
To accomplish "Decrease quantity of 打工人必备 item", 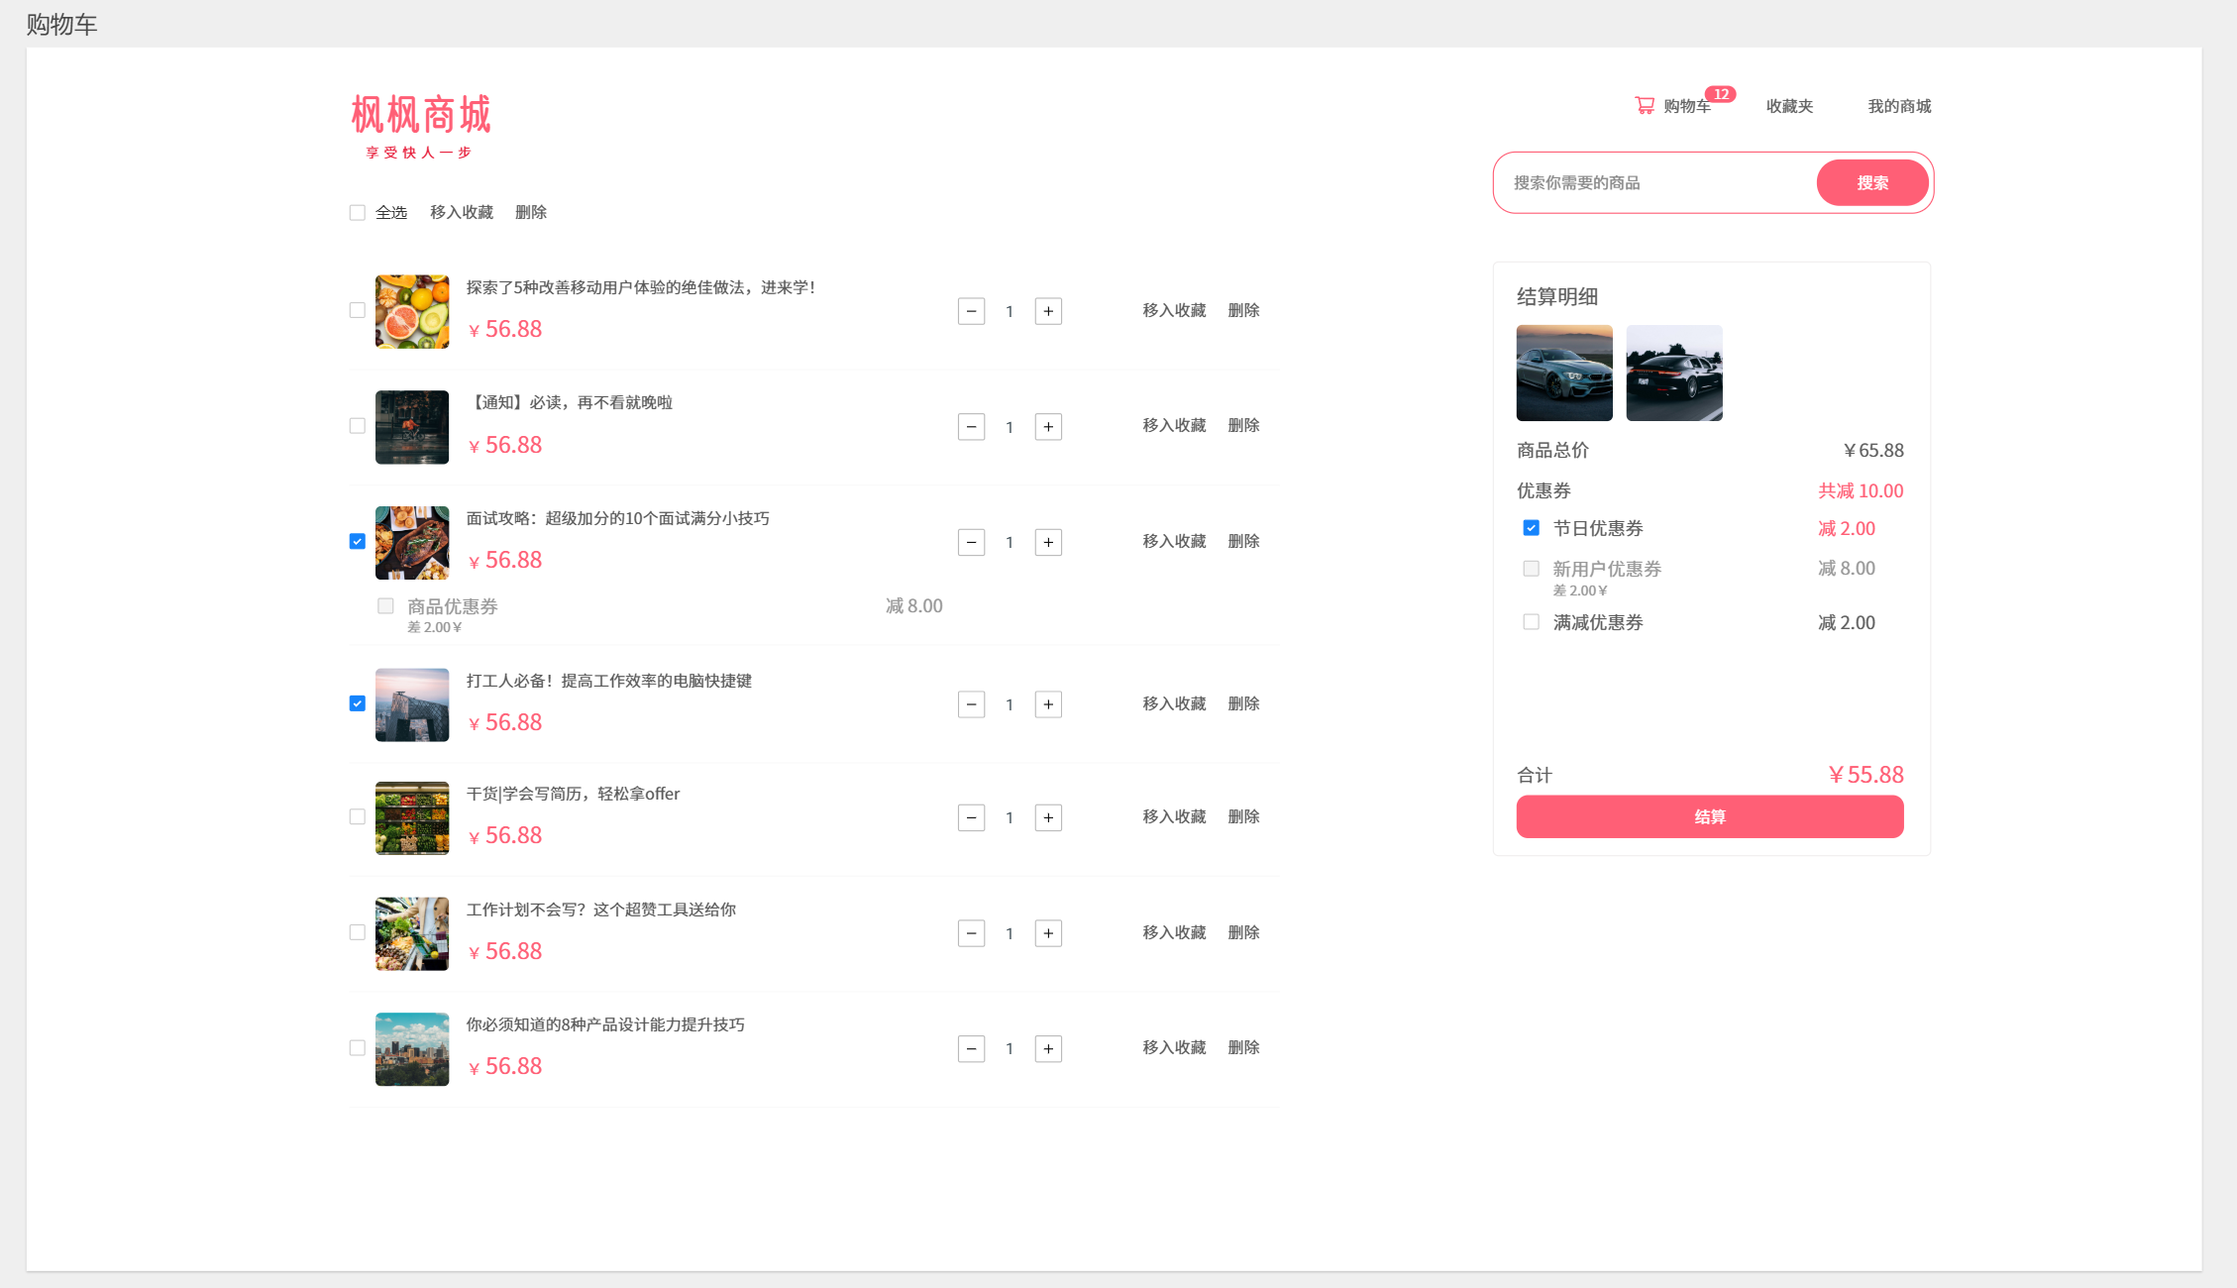I will 971,704.
